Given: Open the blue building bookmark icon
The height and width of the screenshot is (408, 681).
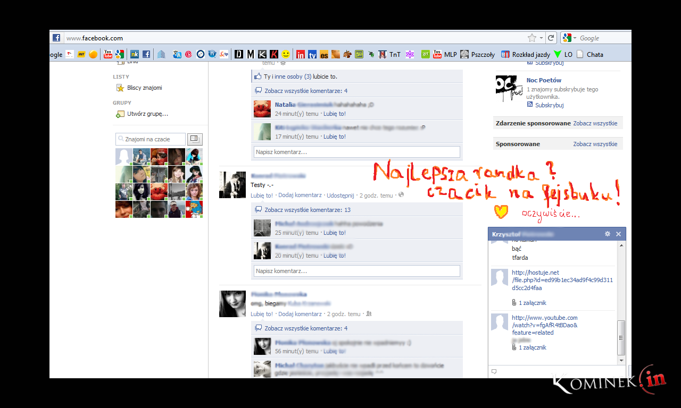Looking at the screenshot, I should pos(161,54).
